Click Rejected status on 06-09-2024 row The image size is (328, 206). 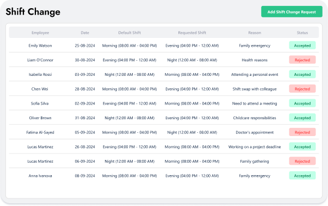[x=302, y=161]
